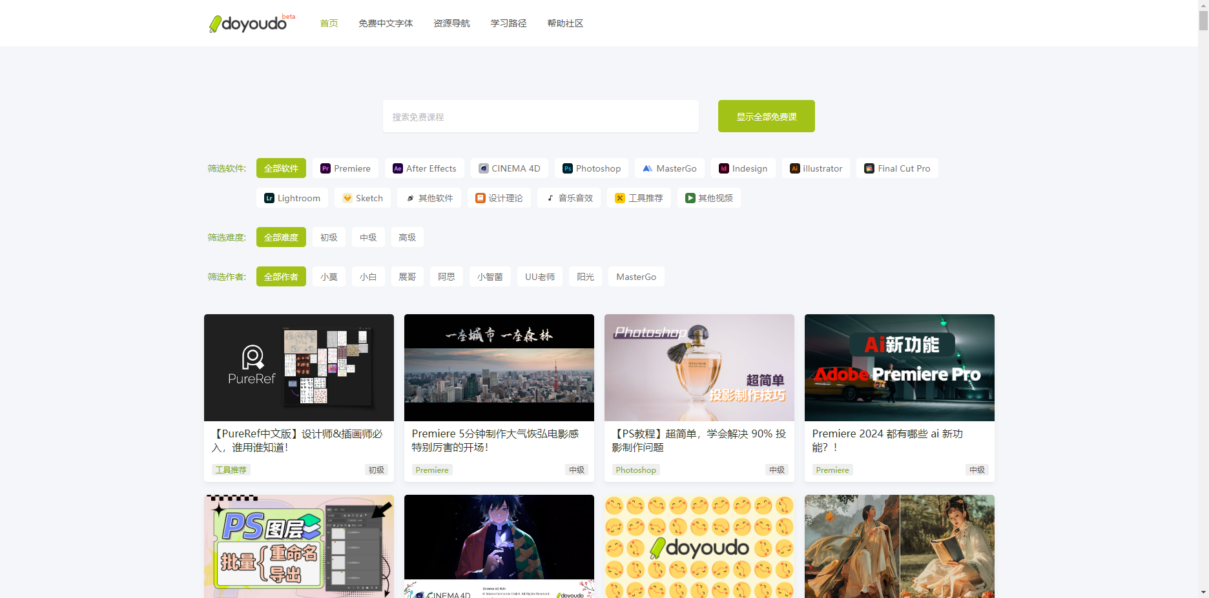Open the PureRef中文版 course title
This screenshot has height=598, width=1209.
[297, 441]
